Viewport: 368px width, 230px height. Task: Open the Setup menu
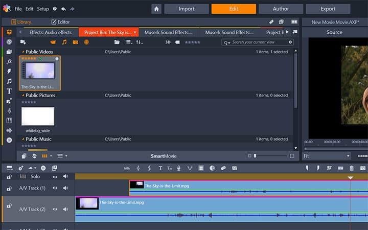(43, 9)
